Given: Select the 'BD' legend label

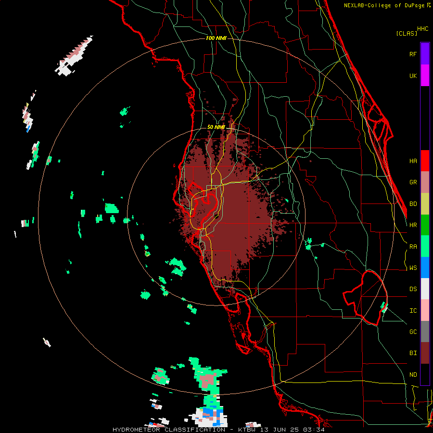Looking at the screenshot, I should coord(413,204).
